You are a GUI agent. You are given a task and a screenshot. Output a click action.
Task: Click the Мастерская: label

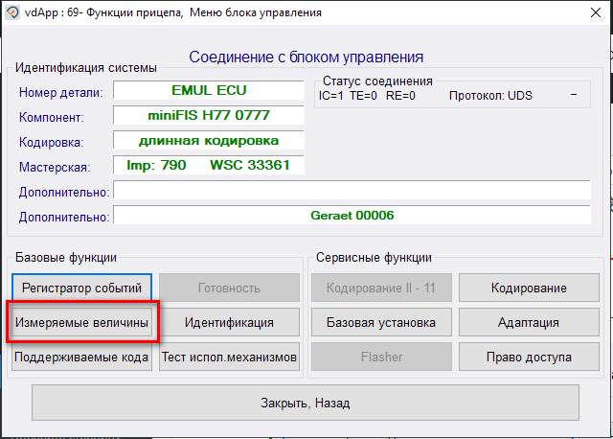55,168
